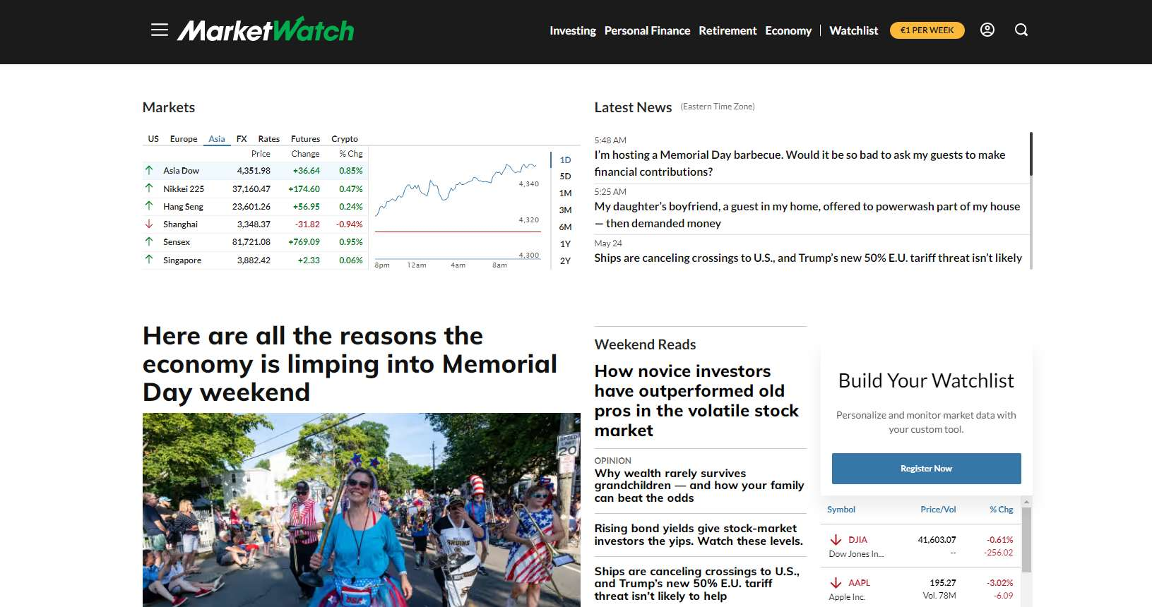Viewport: 1152px width, 607px height.
Task: Sort watchlist by % Chg column
Action: pyautogui.click(x=1001, y=510)
